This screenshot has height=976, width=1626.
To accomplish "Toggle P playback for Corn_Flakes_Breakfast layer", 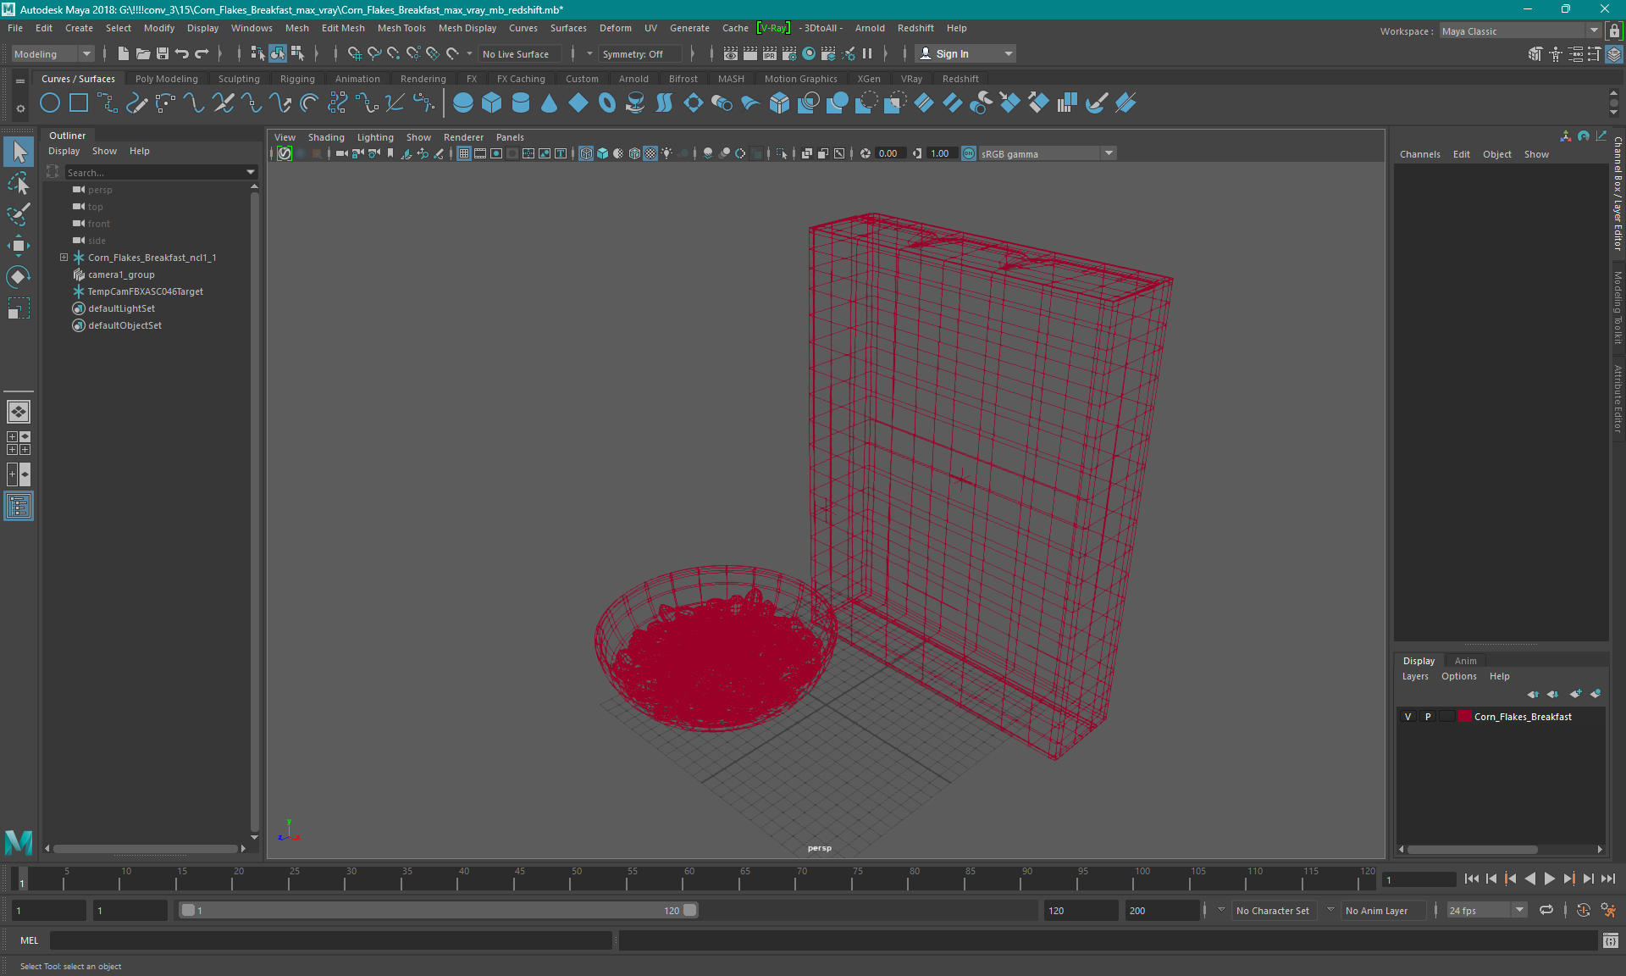I will pyautogui.click(x=1428, y=717).
